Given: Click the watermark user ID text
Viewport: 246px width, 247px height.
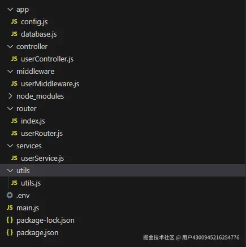Looking at the screenshot, I should [x=210, y=237].
